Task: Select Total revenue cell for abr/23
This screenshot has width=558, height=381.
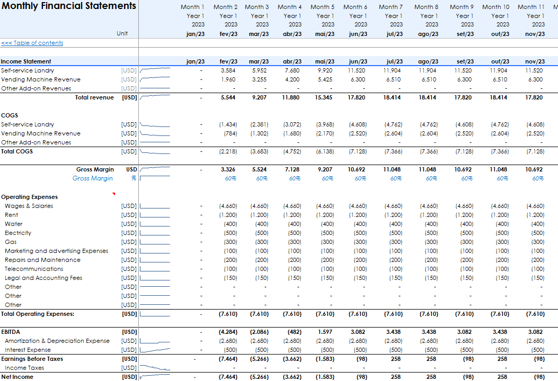Action: 291,97
